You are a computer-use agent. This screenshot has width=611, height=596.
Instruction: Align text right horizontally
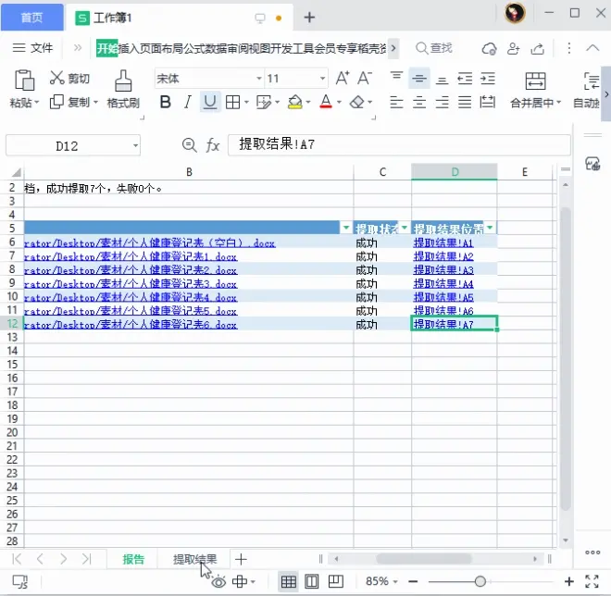(x=442, y=103)
